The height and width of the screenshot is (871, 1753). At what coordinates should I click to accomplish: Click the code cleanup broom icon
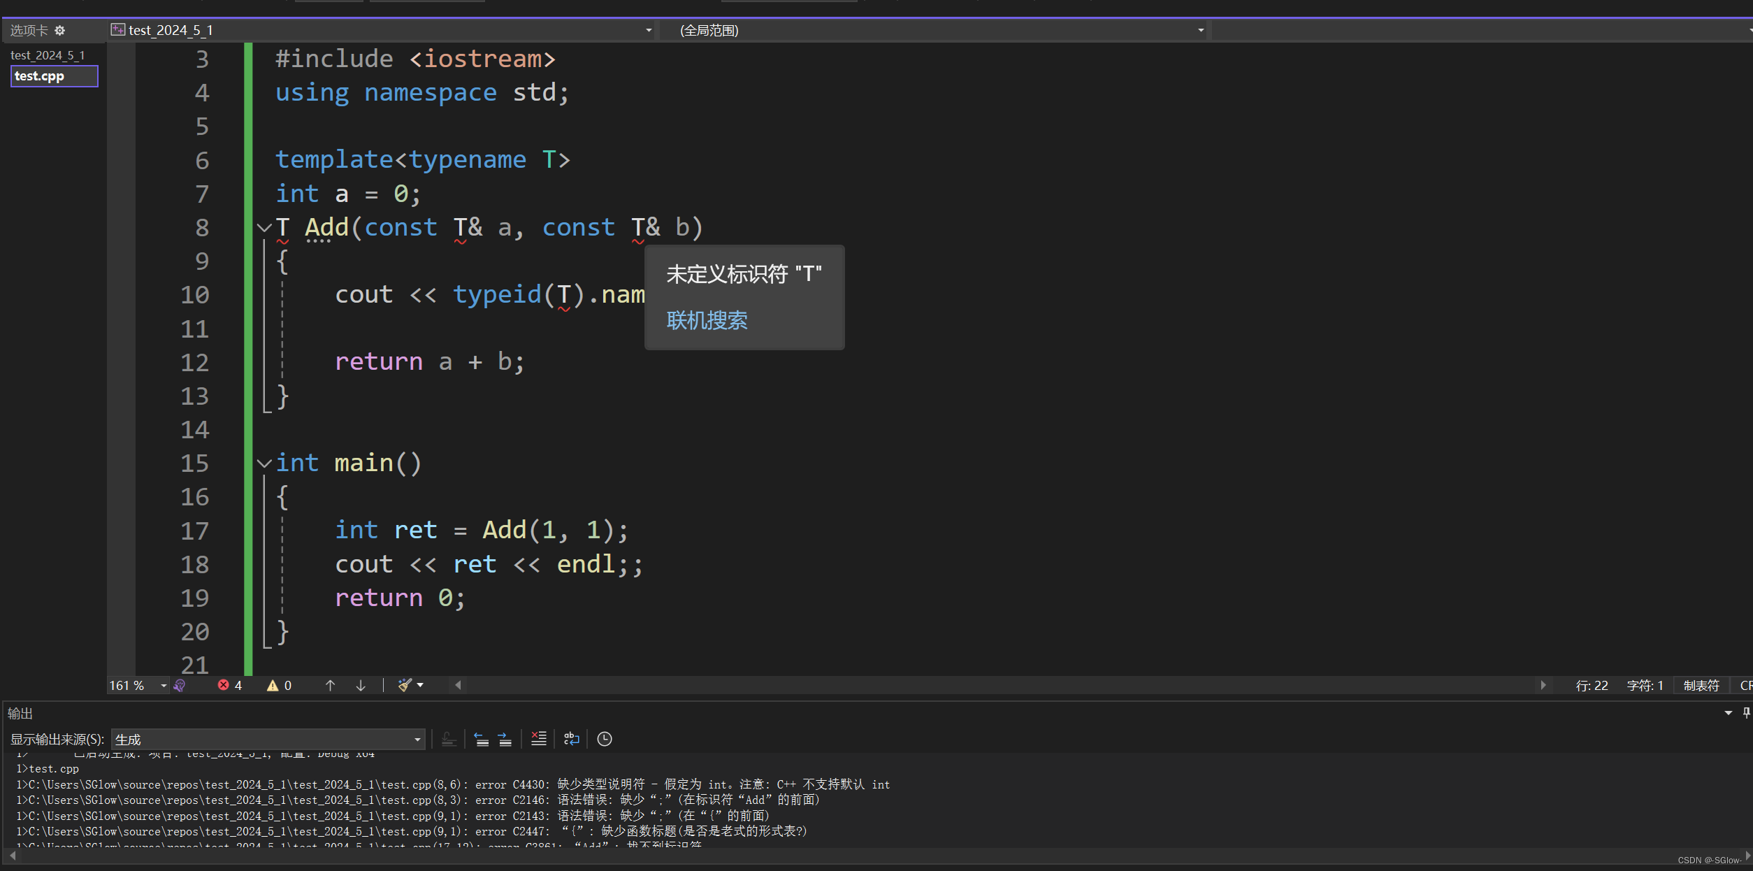pos(405,685)
